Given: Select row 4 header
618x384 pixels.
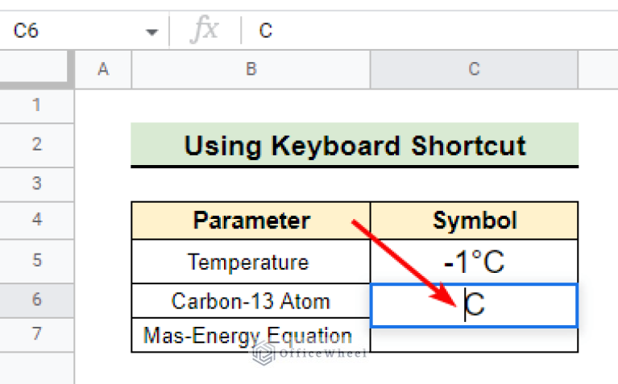Looking at the screenshot, I should click(36, 220).
